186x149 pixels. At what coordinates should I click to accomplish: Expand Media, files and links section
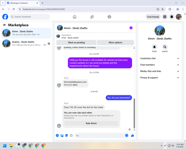[x=160, y=71]
